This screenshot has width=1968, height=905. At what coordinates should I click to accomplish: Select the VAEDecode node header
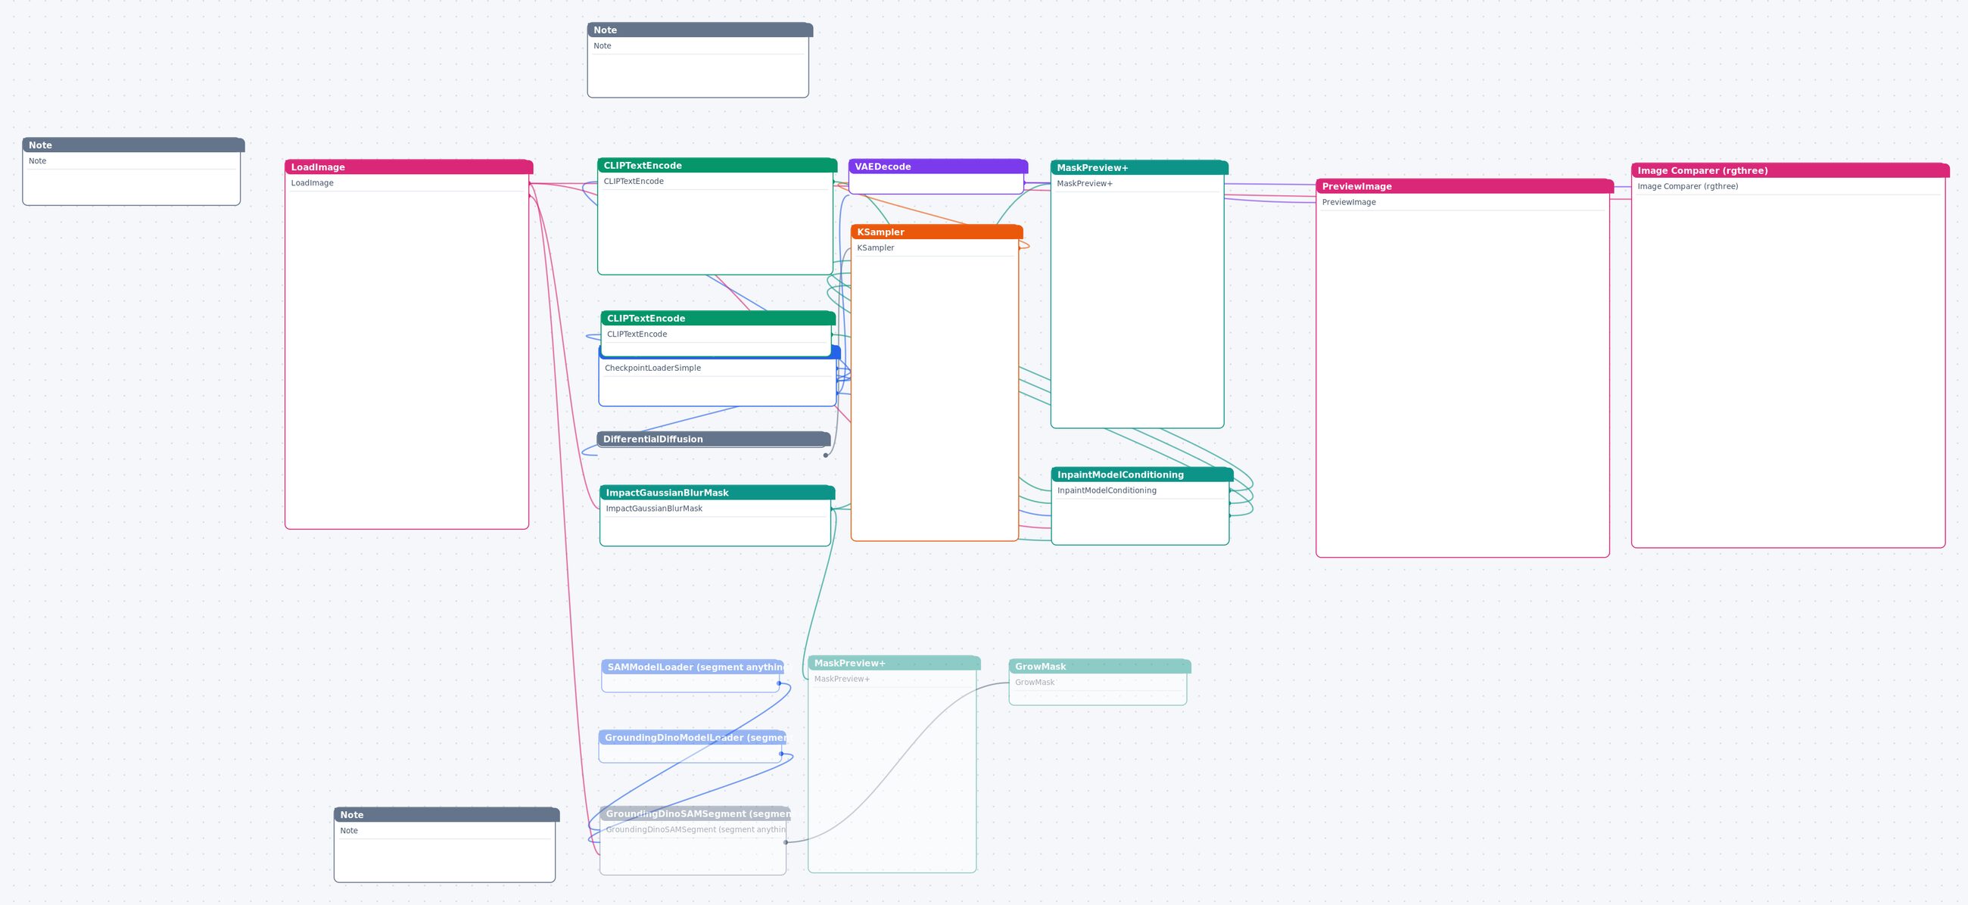(x=938, y=166)
